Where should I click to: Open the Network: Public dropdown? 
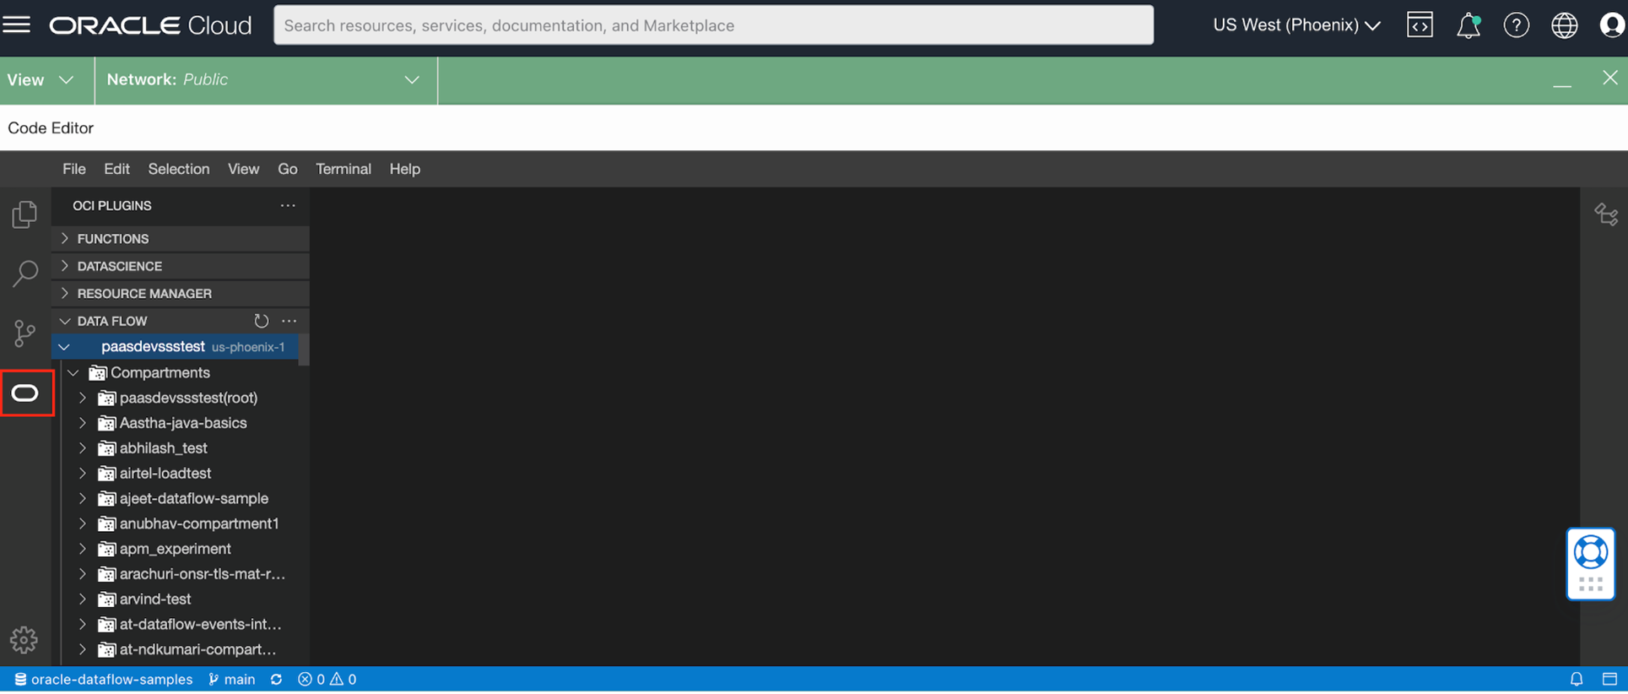[x=266, y=80]
